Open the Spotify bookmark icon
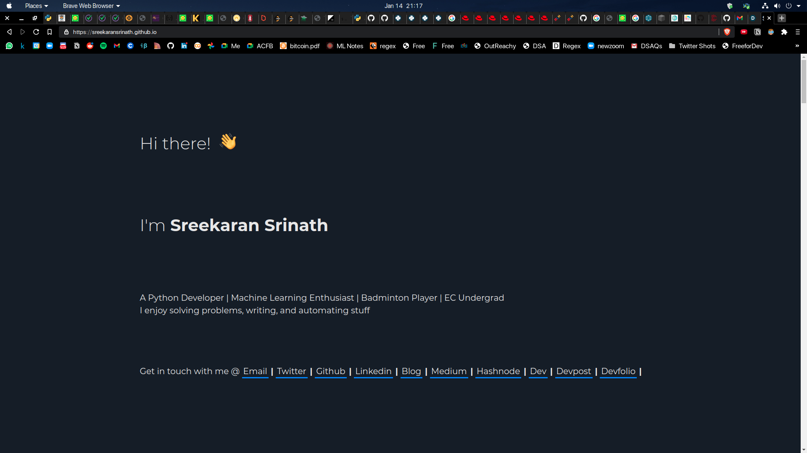This screenshot has width=807, height=453. coord(103,46)
